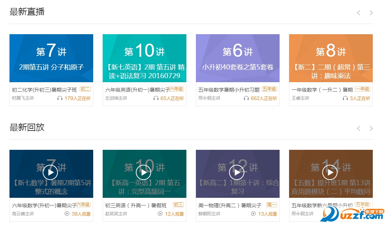Click the 39人观看 view count
Image resolution: width=387 pixels, height=228 pixels.
point(81,214)
